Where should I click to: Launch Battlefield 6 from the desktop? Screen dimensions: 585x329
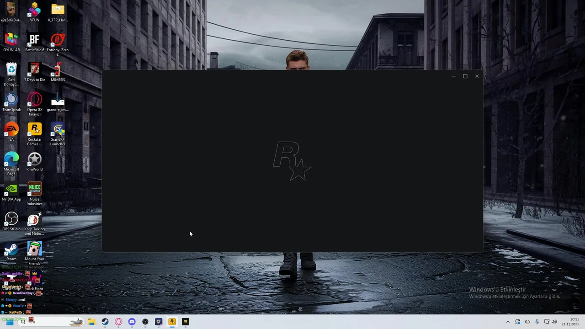[x=34, y=42]
